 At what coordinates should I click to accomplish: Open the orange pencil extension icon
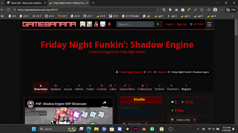click(x=195, y=10)
